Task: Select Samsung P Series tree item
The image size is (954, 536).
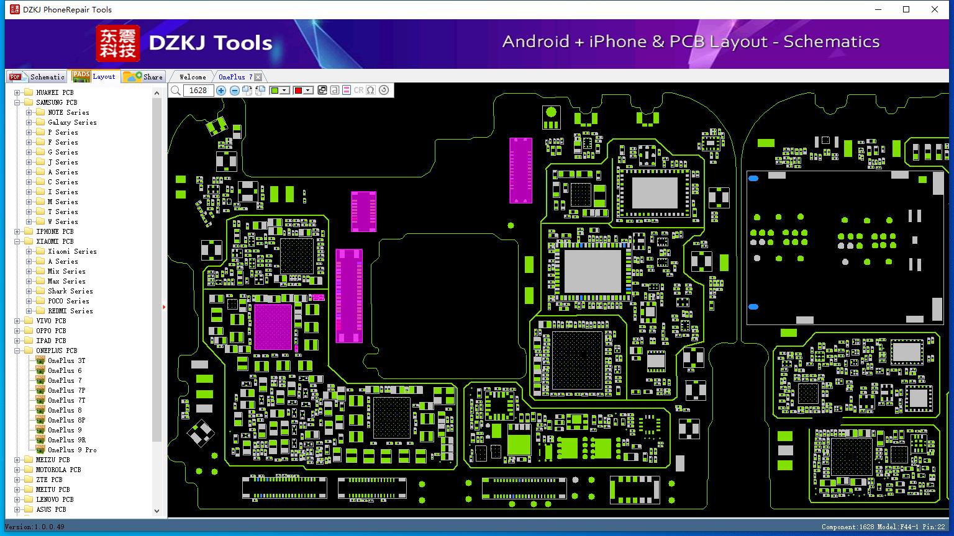Action: [63, 133]
